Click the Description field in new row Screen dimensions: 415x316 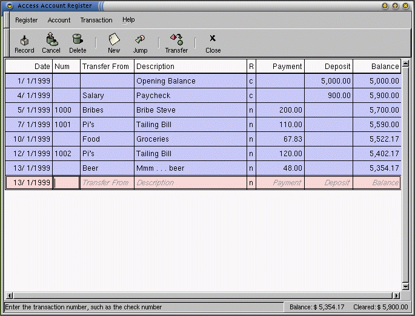click(190, 183)
